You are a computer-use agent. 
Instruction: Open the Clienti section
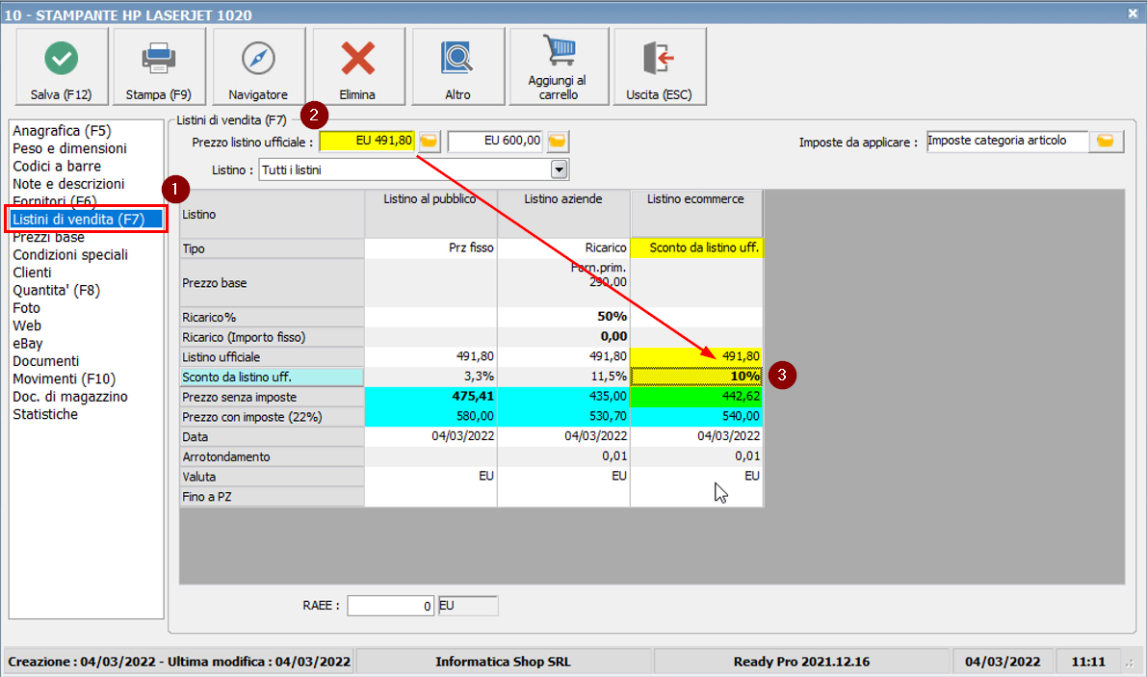point(32,272)
